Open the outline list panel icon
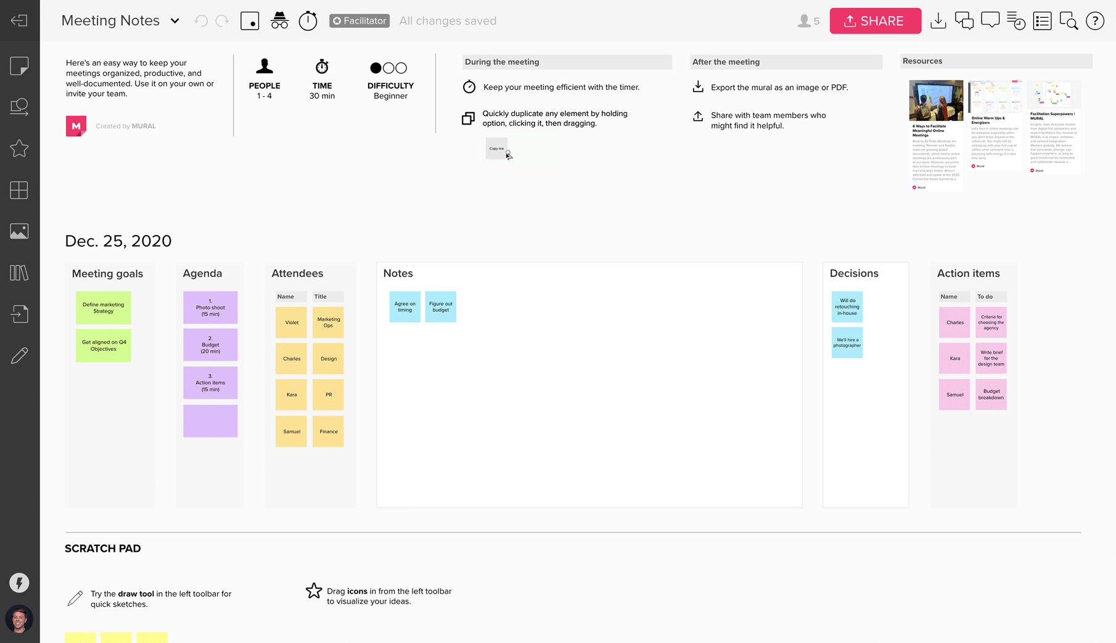1116x643 pixels. click(1042, 20)
